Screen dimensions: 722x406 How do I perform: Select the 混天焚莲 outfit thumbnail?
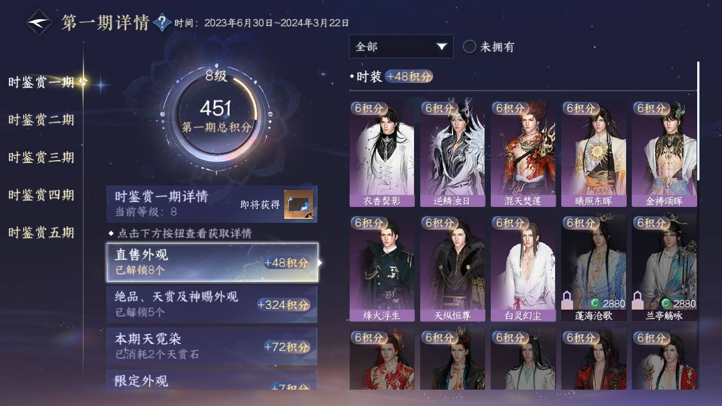(x=523, y=154)
